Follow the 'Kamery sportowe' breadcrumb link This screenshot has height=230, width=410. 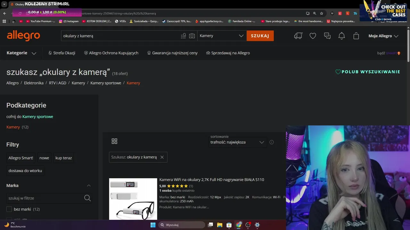pyautogui.click(x=106, y=83)
